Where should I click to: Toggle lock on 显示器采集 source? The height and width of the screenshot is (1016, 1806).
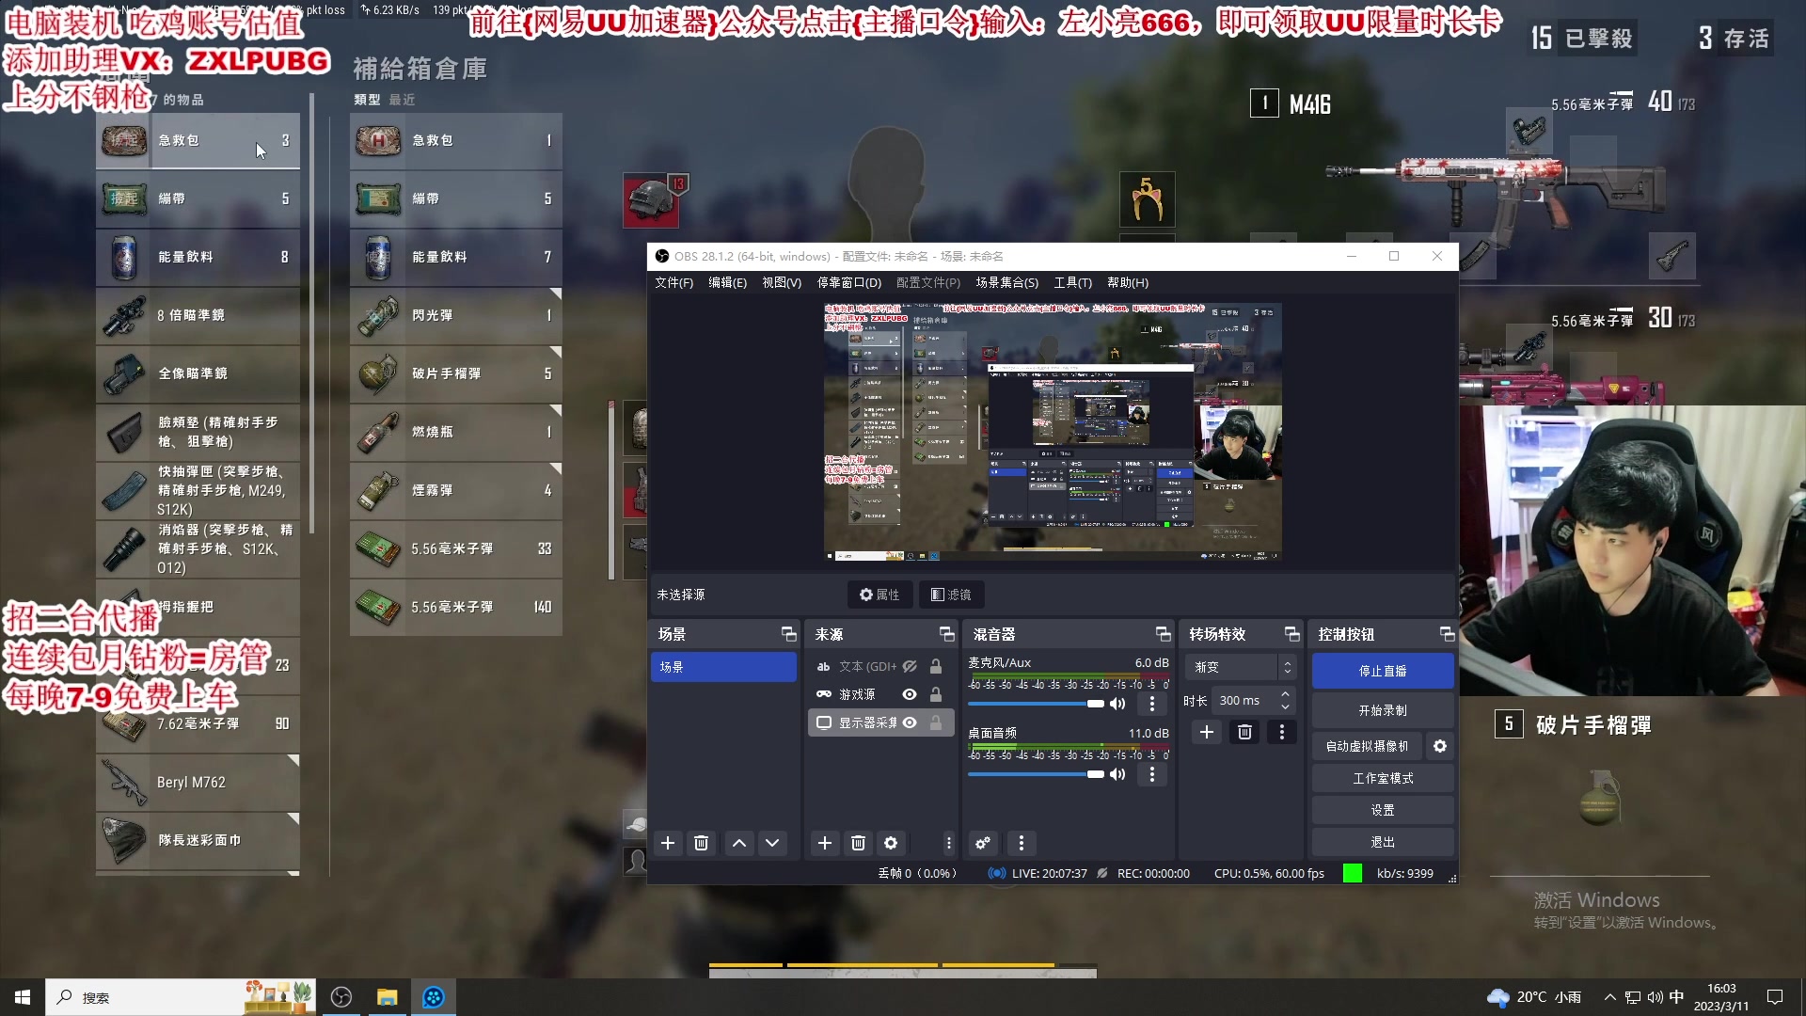coord(936,723)
